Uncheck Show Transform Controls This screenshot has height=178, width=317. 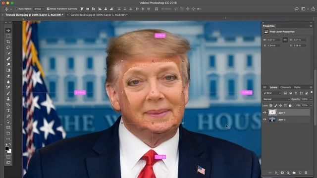tap(48, 9)
